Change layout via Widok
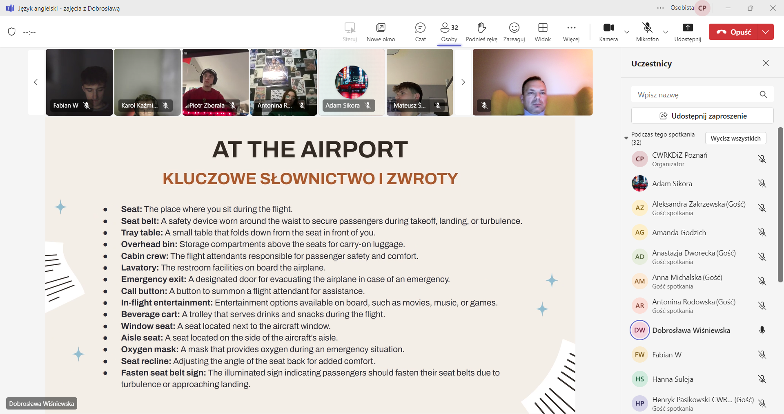The image size is (784, 414). pos(543,32)
